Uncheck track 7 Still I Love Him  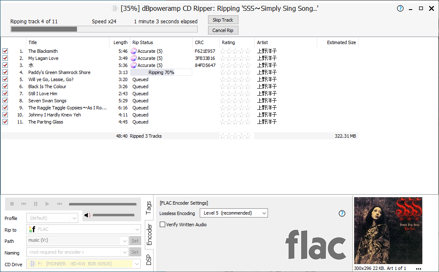click(5, 94)
